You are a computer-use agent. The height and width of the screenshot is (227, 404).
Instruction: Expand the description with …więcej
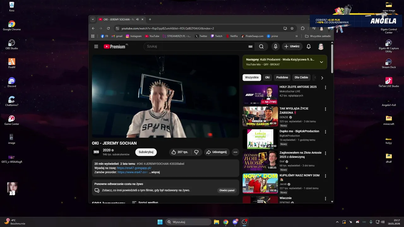pyautogui.click(x=154, y=172)
